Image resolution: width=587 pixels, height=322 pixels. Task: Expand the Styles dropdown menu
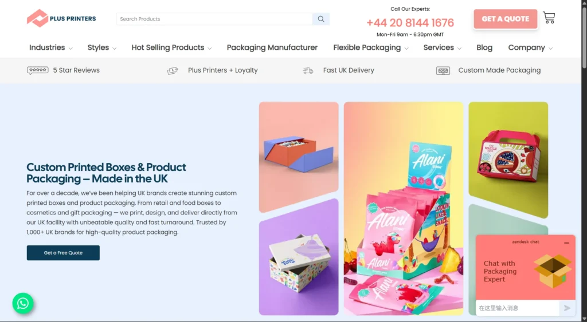tap(102, 48)
